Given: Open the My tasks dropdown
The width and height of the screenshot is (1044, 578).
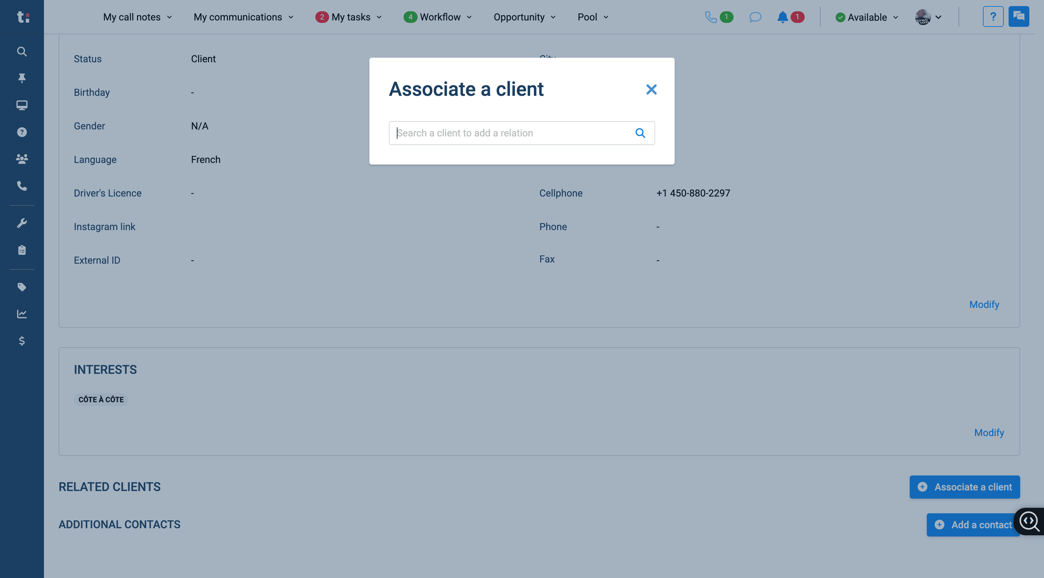Looking at the screenshot, I should tap(349, 17).
